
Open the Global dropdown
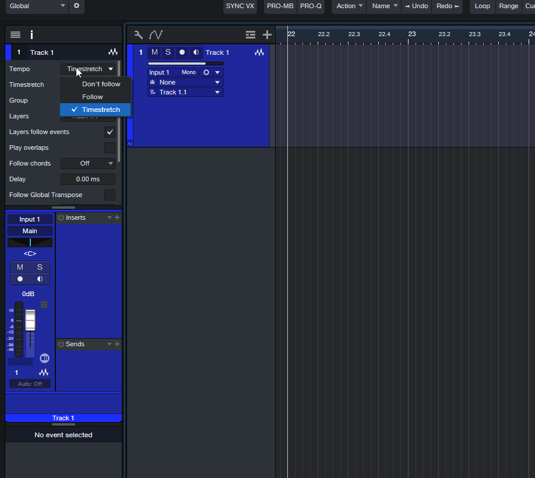37,6
